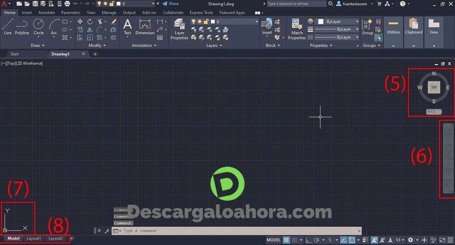Select the Ellipse tool in Draw
455x245 pixels.
(x=65, y=29)
